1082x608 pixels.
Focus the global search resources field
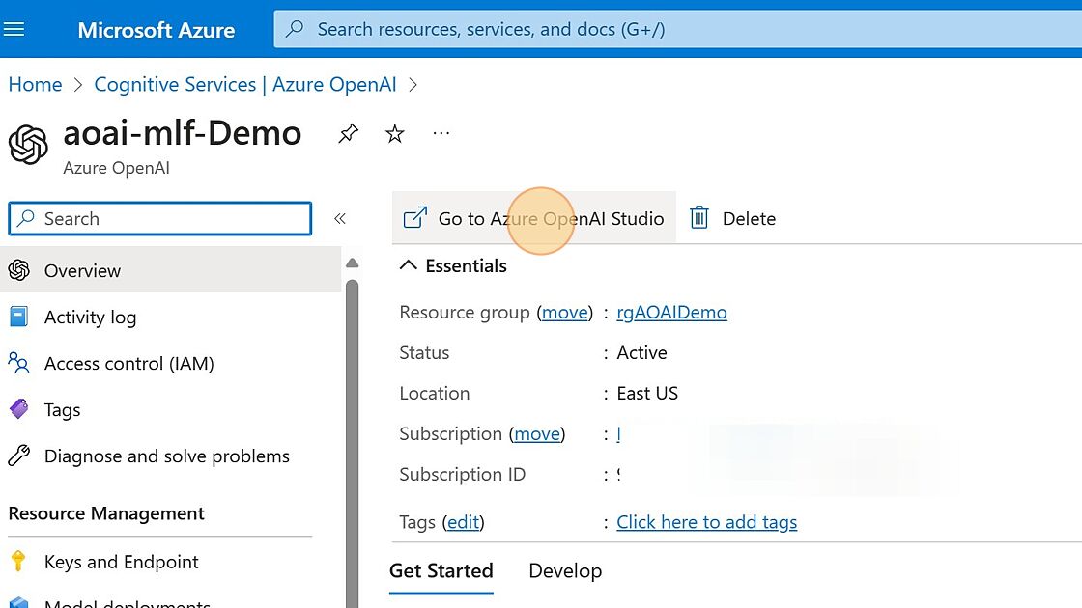tap(677, 29)
